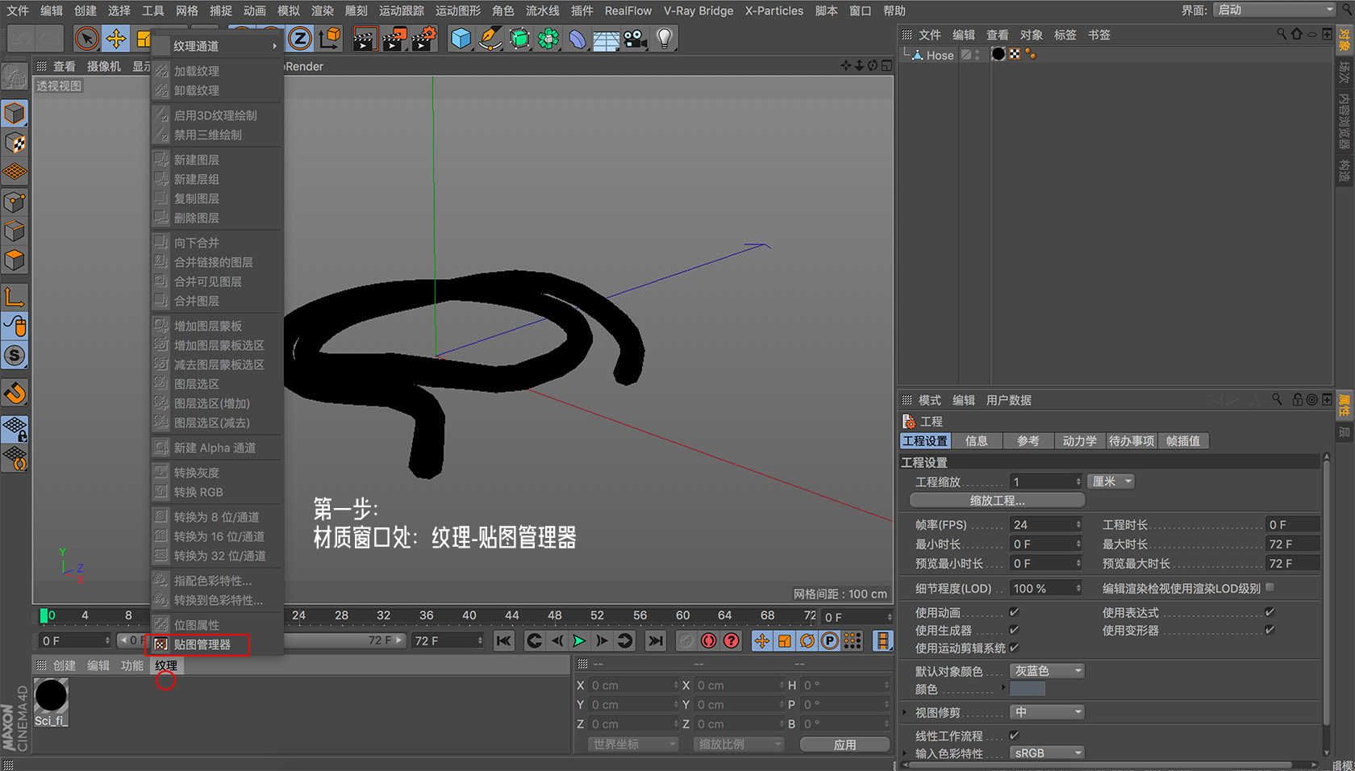Expand the 颜色 color field triangle
This screenshot has height=771, width=1355.
pyautogui.click(x=1003, y=688)
